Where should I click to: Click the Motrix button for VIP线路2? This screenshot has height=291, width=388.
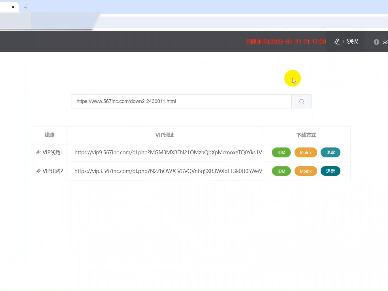[306, 171]
